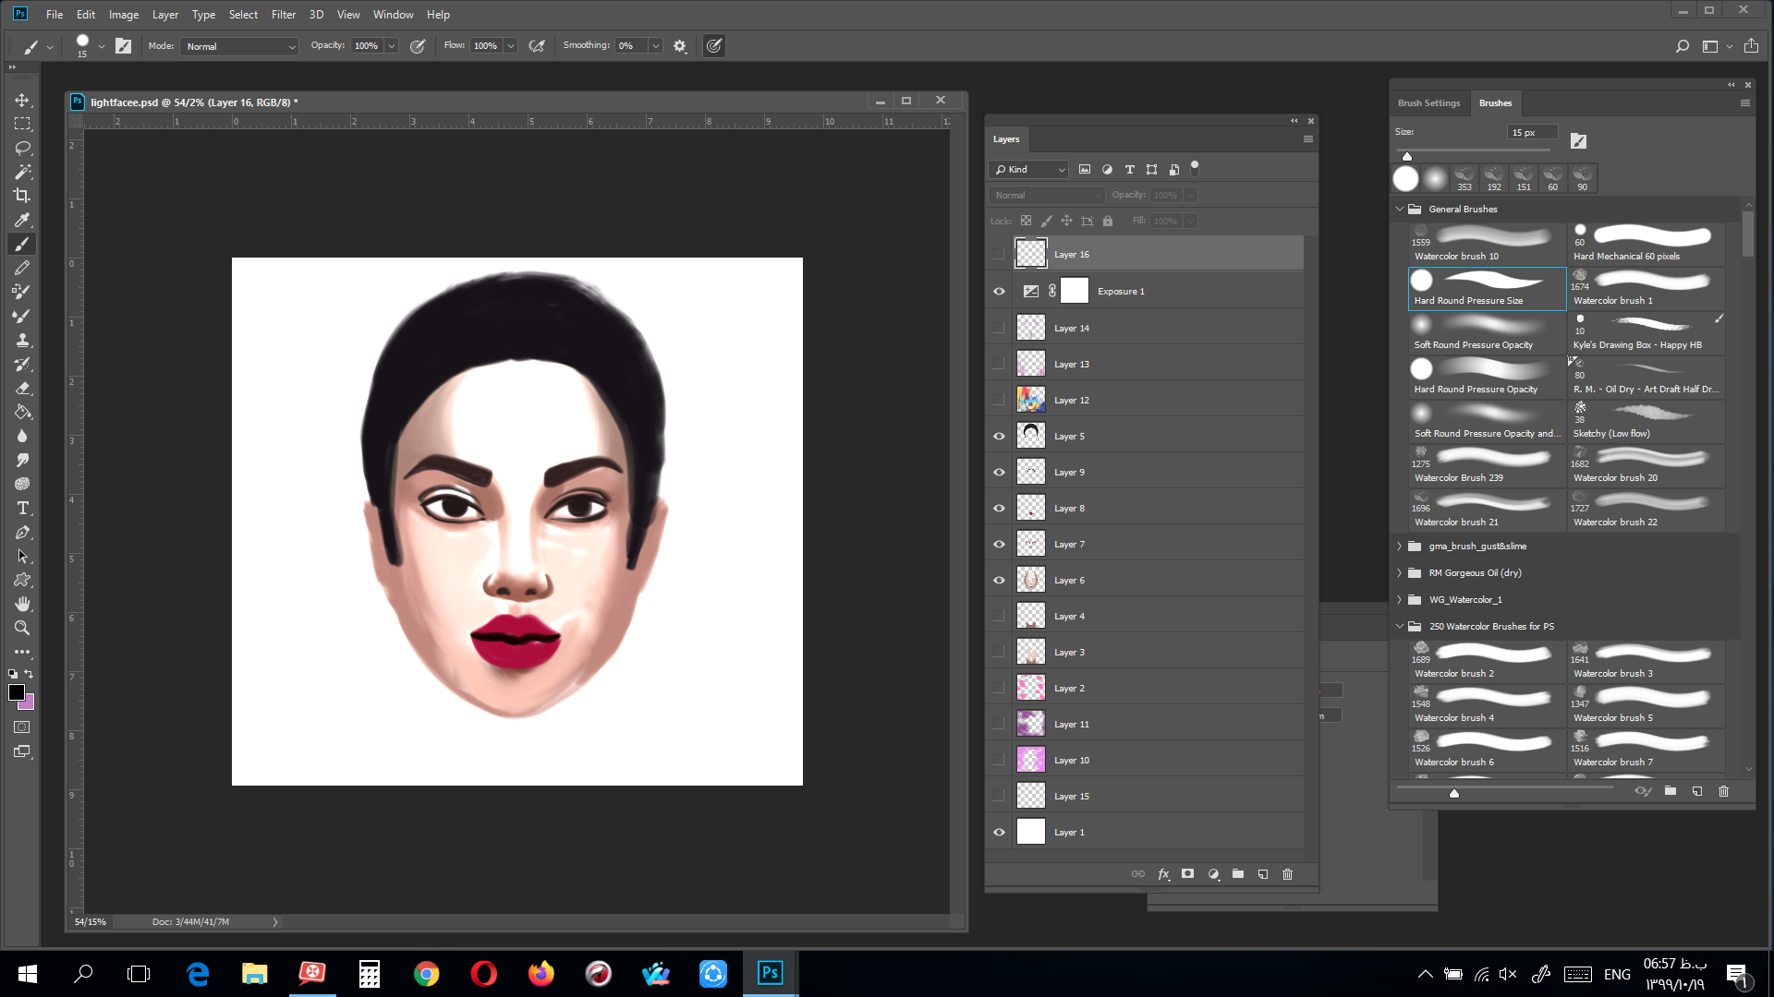1774x997 pixels.
Task: Select the Smudge tool
Action: pyautogui.click(x=22, y=460)
